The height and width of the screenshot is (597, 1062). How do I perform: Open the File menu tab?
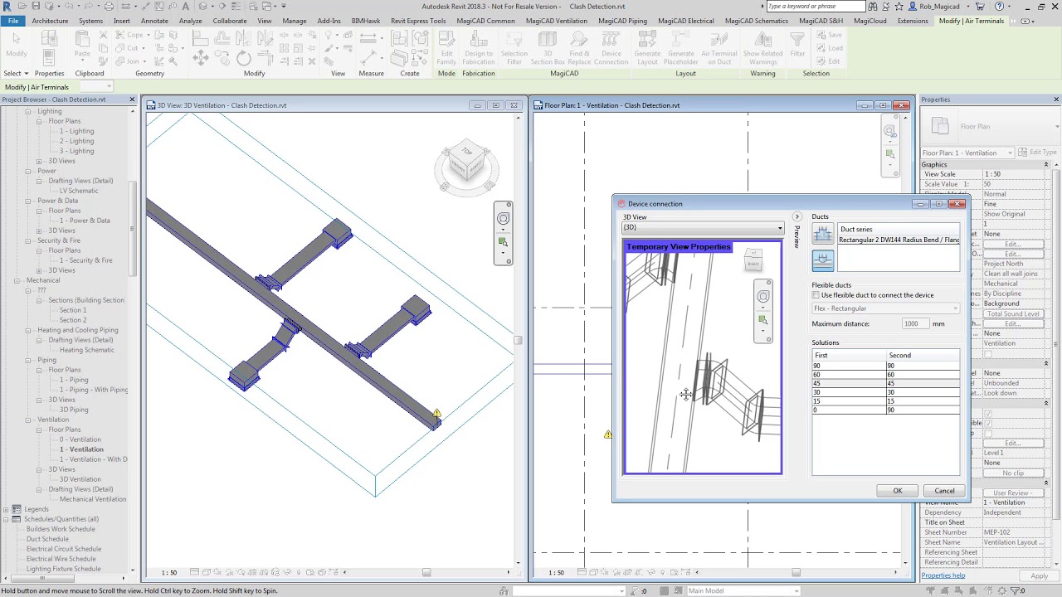[12, 21]
